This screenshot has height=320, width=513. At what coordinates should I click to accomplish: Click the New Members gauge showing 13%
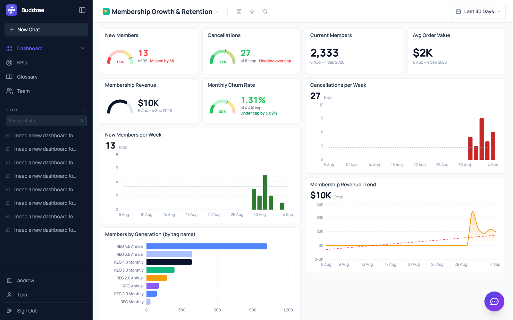(x=120, y=57)
